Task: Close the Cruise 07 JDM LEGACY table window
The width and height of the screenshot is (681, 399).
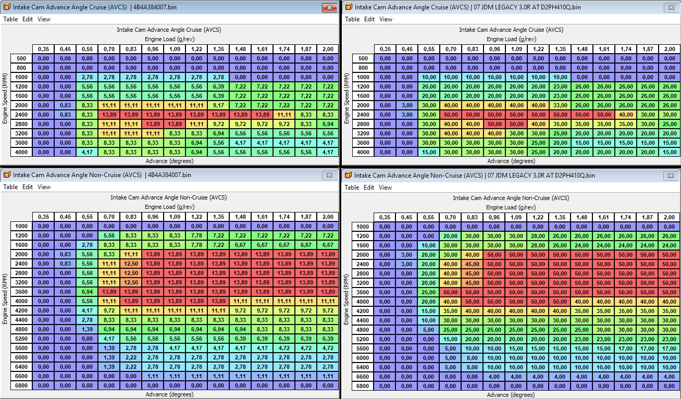Action: [x=671, y=7]
